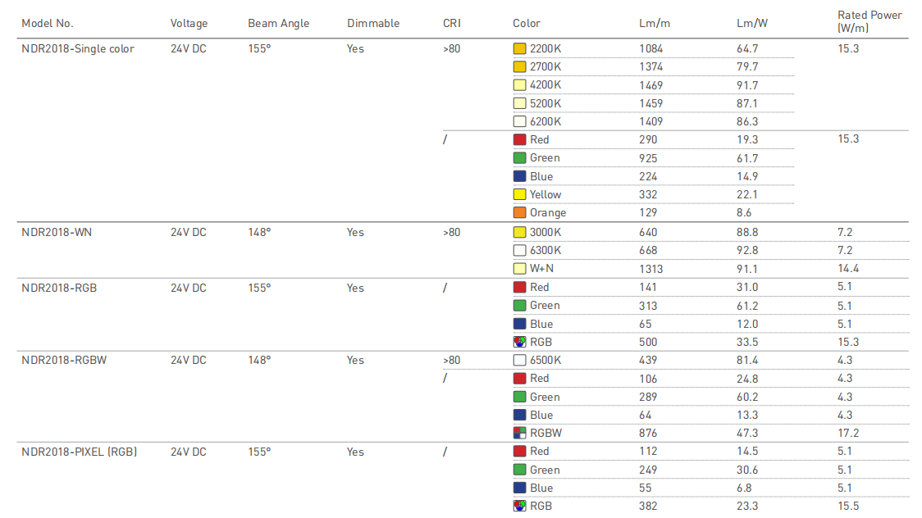Click the '31.0' Lm/W value

tap(747, 287)
